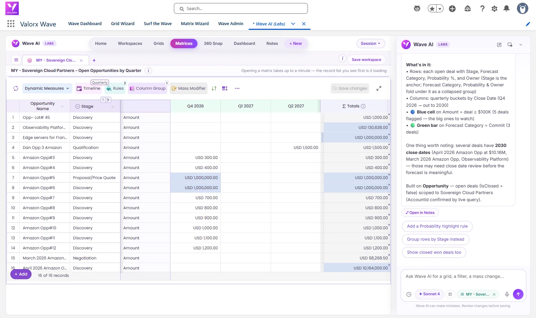Screen dimensions: 536x318
Task: Open Notes in Wave AI nav
Action: pos(272,44)
